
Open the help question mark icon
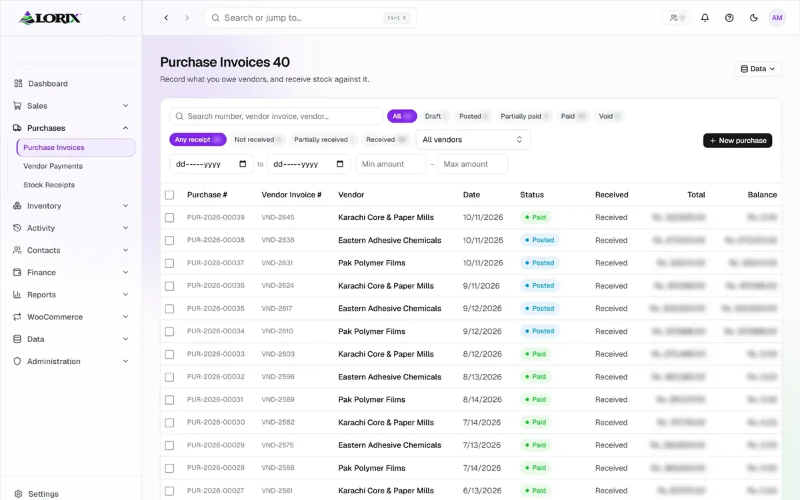pyautogui.click(x=729, y=18)
